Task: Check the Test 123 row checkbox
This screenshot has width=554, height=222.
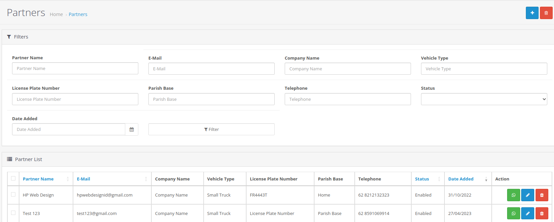Action: click(13, 213)
